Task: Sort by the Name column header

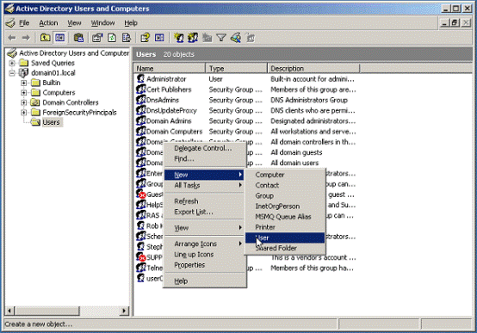Action: (170, 69)
